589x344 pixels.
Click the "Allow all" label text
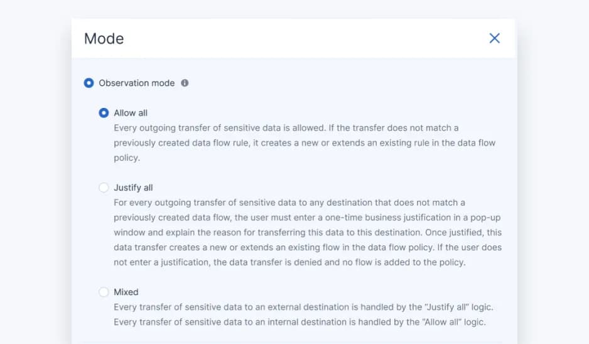[x=131, y=113]
